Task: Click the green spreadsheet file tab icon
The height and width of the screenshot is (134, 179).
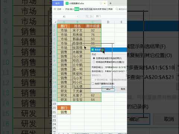Action: click(x=67, y=3)
